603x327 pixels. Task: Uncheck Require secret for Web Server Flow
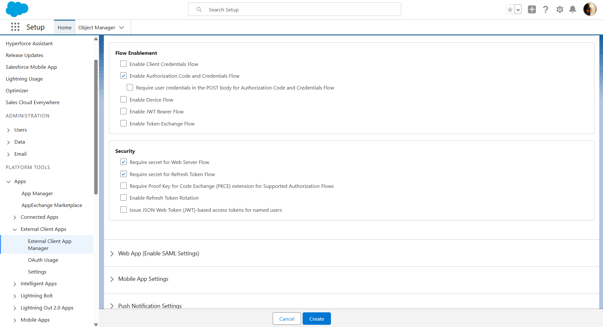123,162
